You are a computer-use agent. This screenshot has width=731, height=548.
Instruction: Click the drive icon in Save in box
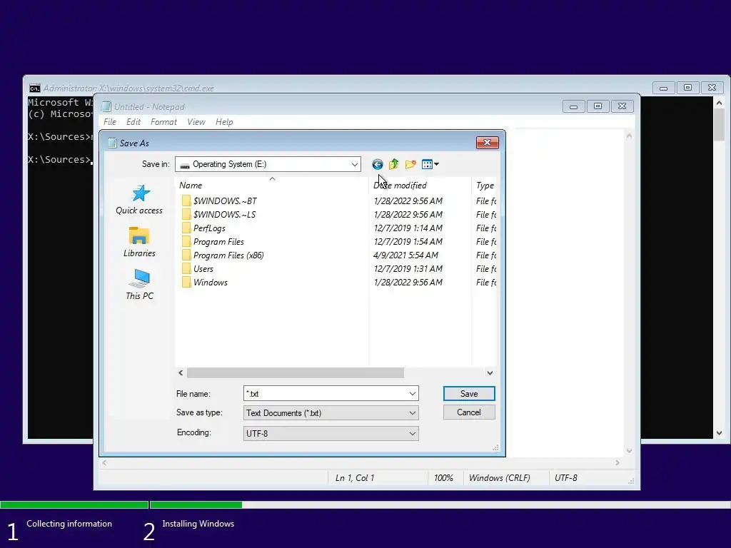[185, 165]
